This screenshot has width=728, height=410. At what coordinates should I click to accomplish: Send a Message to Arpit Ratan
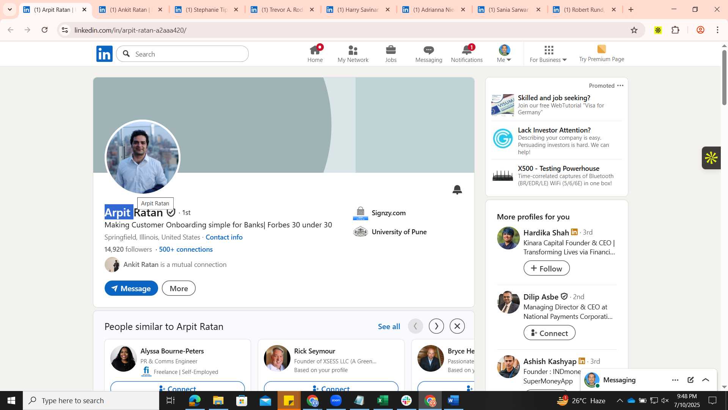click(x=131, y=289)
